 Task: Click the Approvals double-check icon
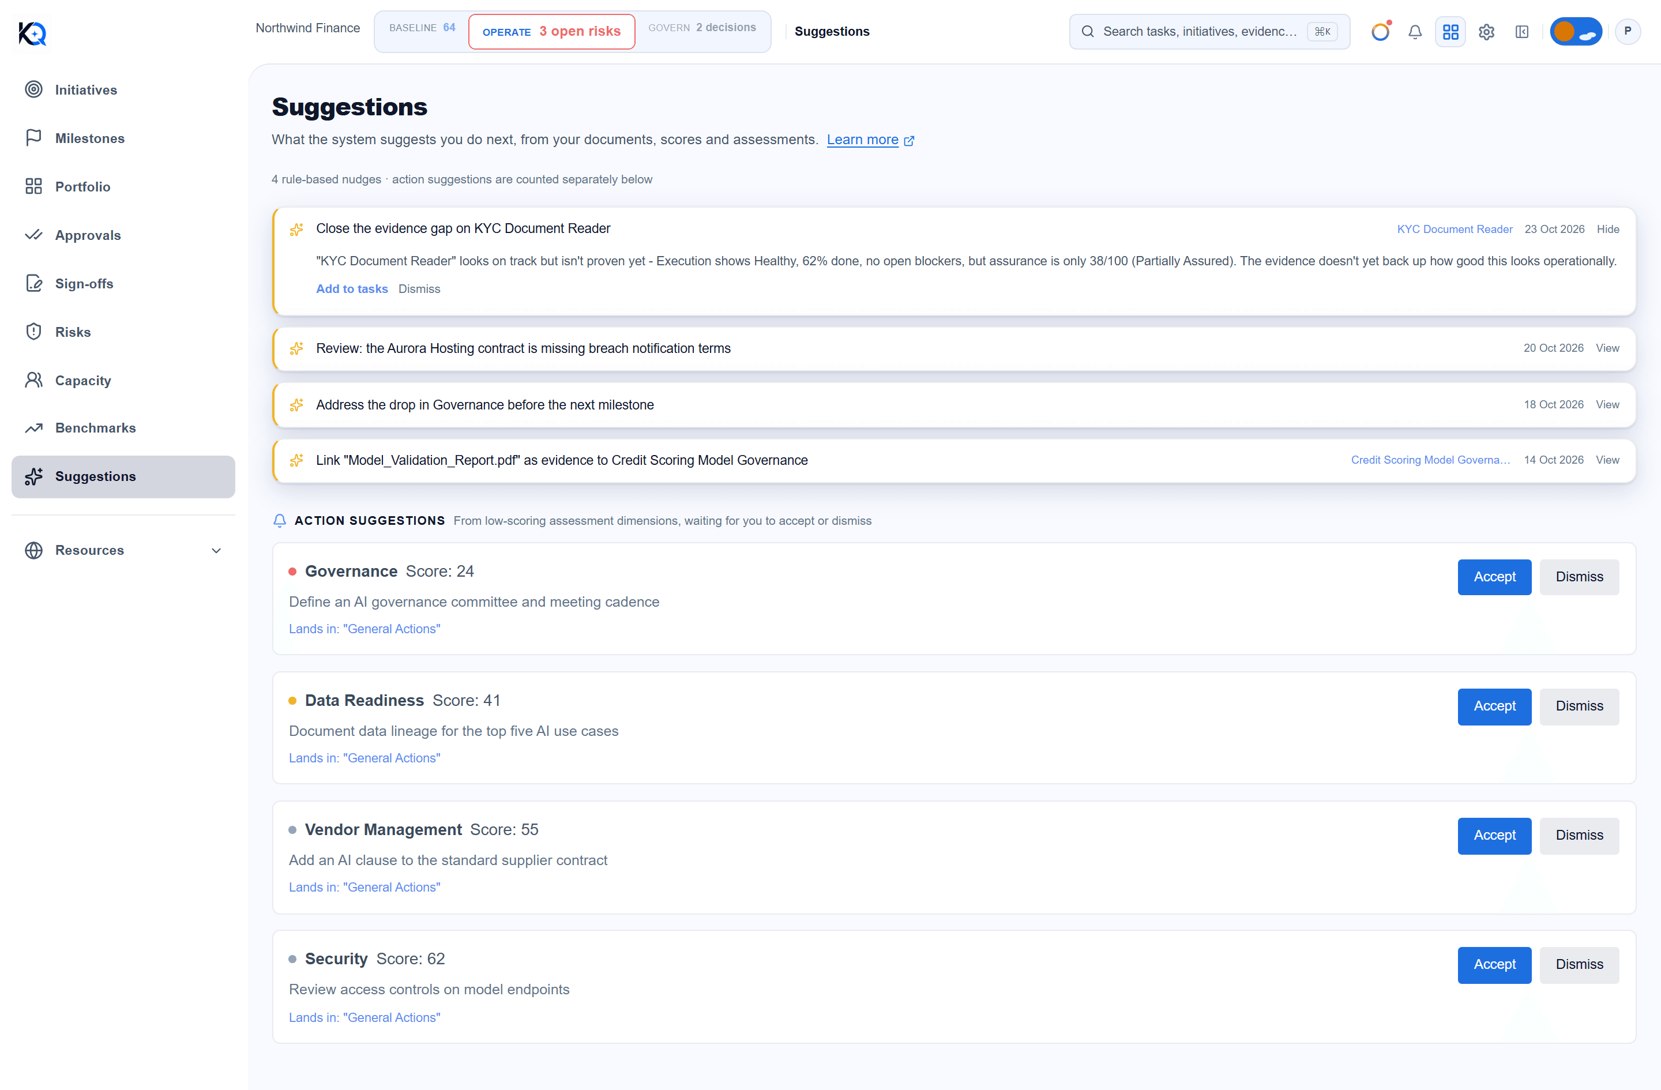[x=33, y=235]
